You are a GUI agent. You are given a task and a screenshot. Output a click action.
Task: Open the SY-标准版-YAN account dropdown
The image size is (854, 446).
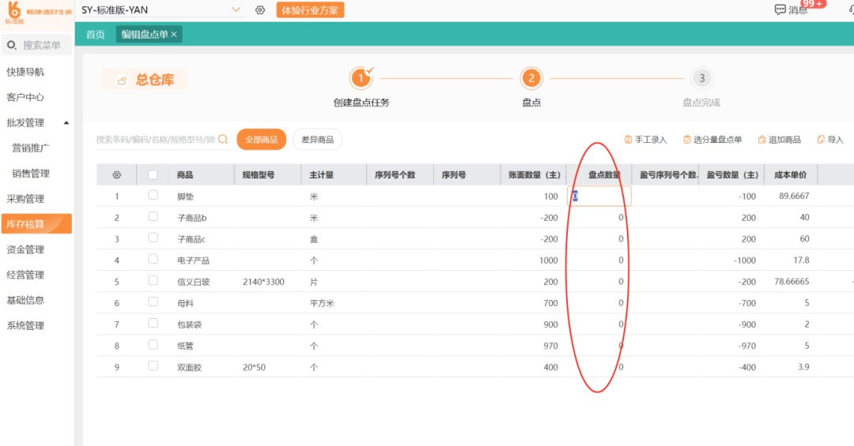pos(236,9)
